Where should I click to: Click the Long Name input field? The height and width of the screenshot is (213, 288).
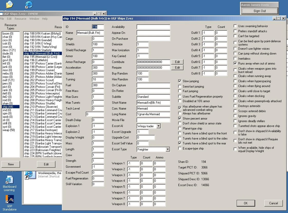pos(153,114)
